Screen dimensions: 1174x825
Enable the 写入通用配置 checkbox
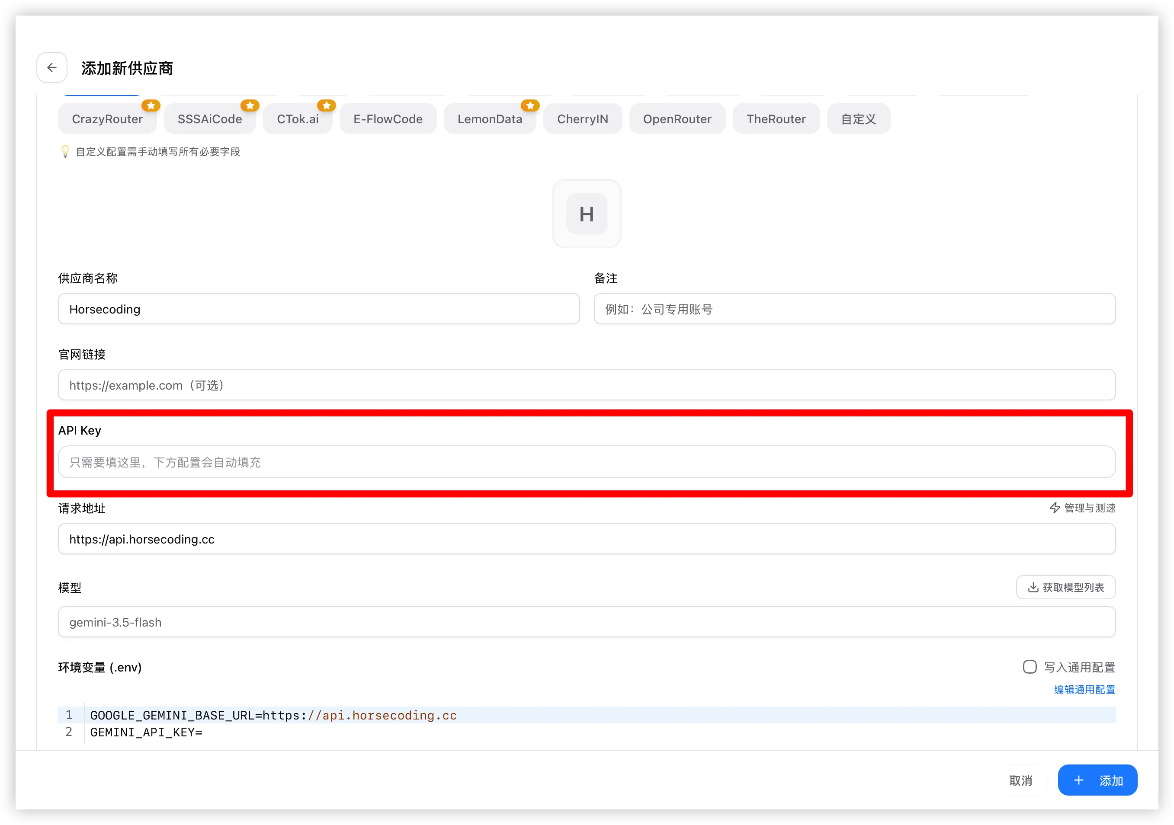click(1030, 667)
